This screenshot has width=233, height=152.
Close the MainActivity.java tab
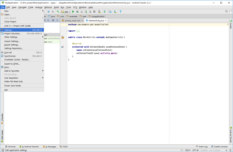(x=106, y=21)
